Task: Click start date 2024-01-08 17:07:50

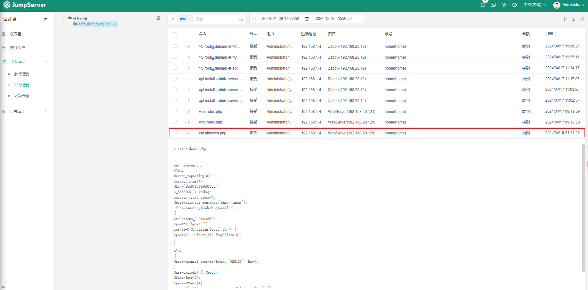Action: (281, 19)
